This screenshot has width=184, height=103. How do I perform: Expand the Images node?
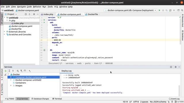[x=11, y=86]
